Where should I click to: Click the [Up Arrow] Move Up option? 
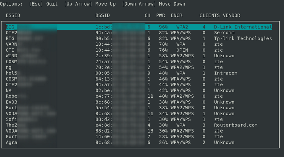click(90, 4)
